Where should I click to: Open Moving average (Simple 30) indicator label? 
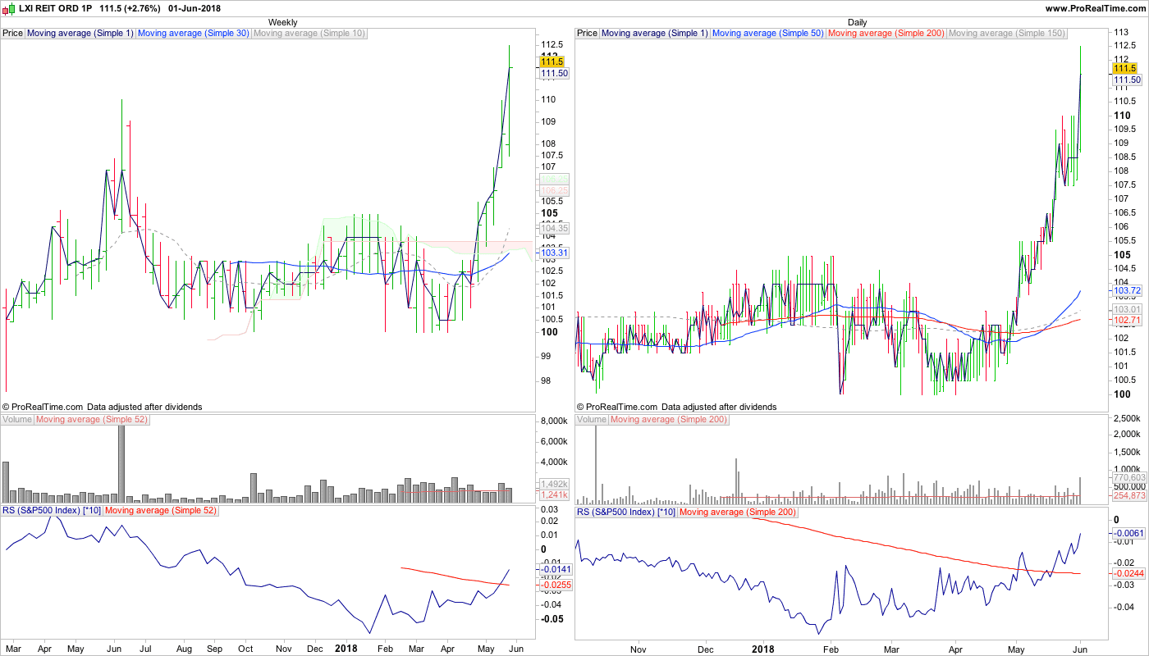click(194, 34)
